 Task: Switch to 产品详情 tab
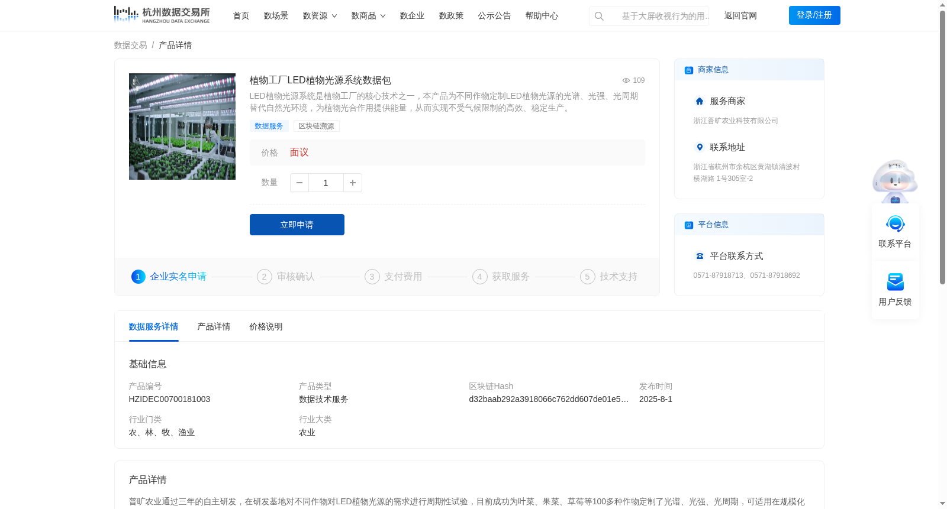[x=214, y=327]
